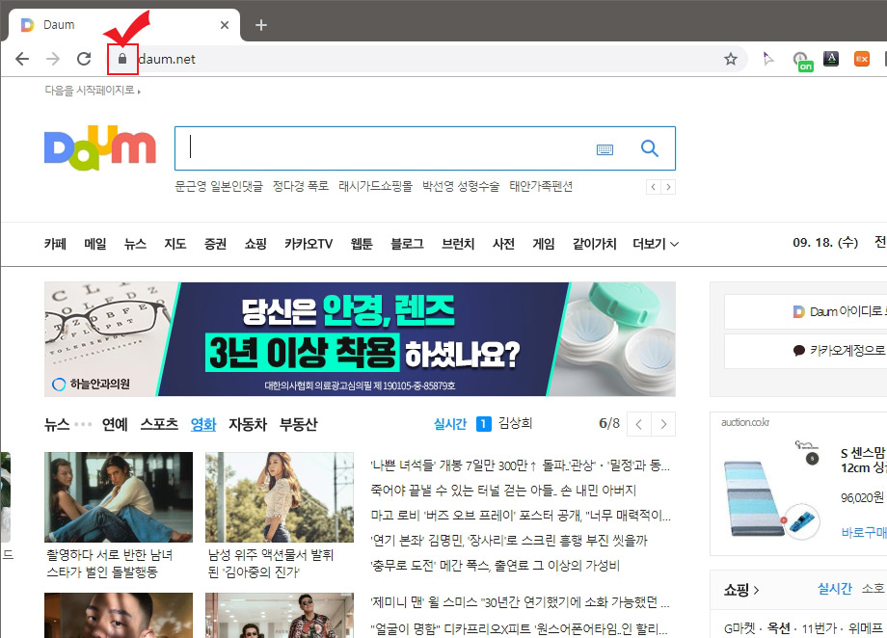887x638 pixels.
Task: Switch to the 자동차 tab
Action: (247, 424)
